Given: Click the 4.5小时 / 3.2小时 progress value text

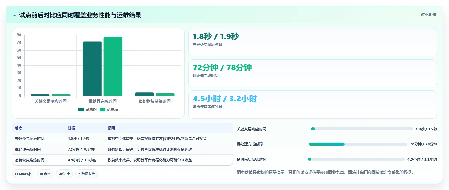Looking at the screenshot, I should pos(422,159).
